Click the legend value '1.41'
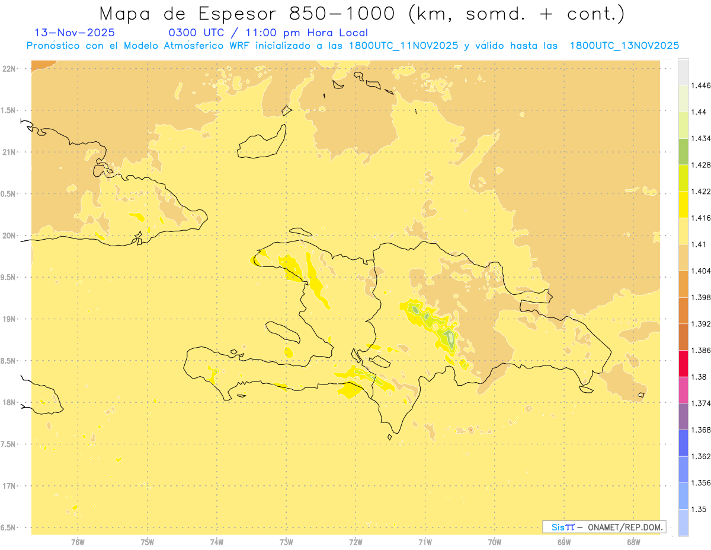This screenshot has height=550, width=711. tap(699, 244)
